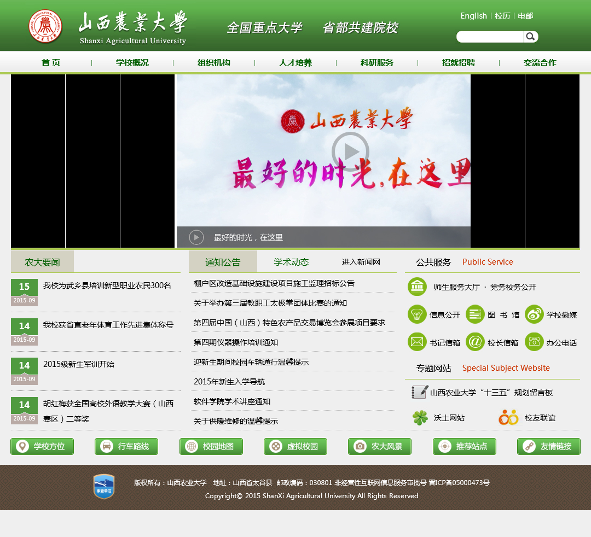Click the 专题网站 Special Subject Website heading

click(x=483, y=368)
